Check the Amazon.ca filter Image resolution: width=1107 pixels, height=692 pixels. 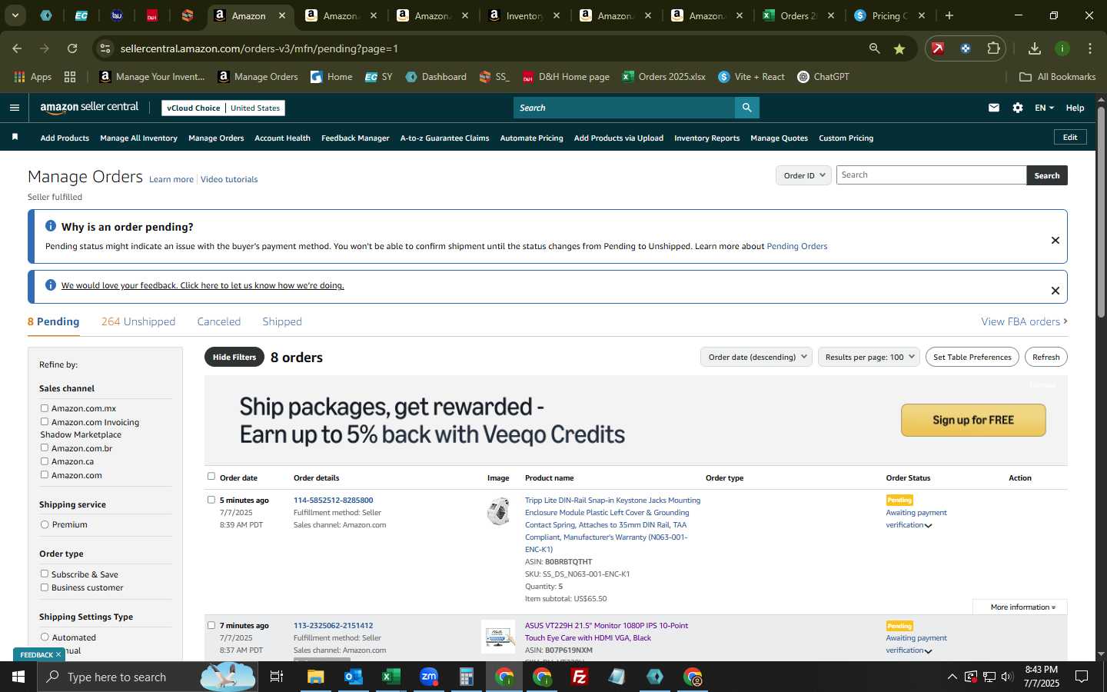(45, 461)
